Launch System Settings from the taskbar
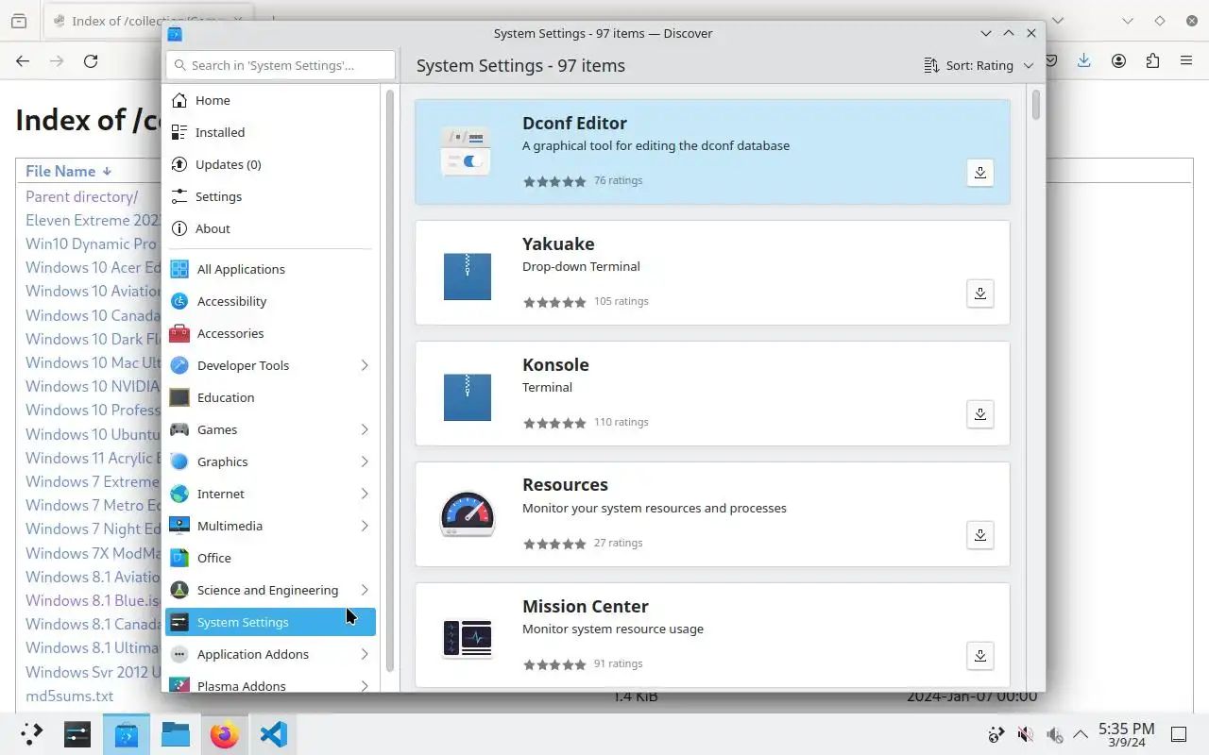 [x=77, y=734]
